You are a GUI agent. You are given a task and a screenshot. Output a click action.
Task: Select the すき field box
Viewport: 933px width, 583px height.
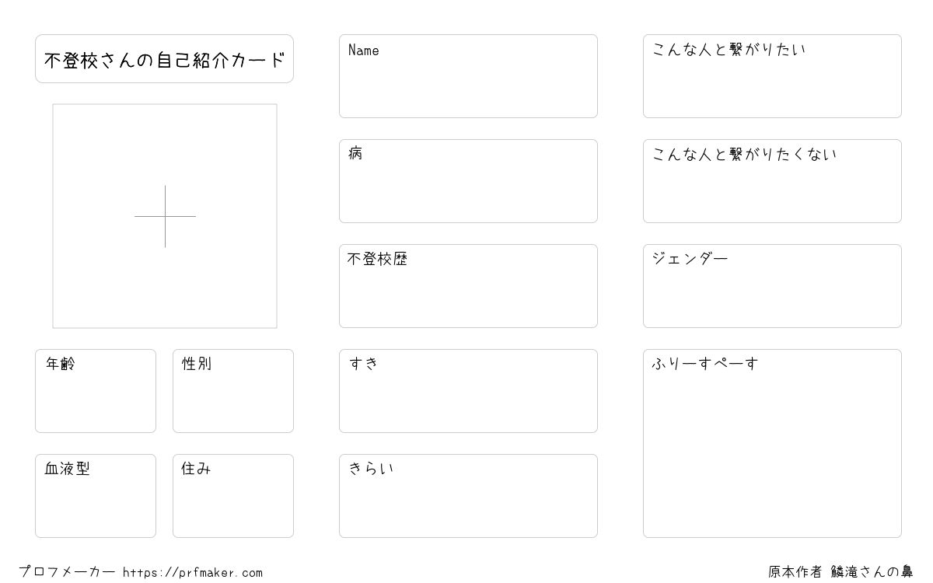coord(468,391)
